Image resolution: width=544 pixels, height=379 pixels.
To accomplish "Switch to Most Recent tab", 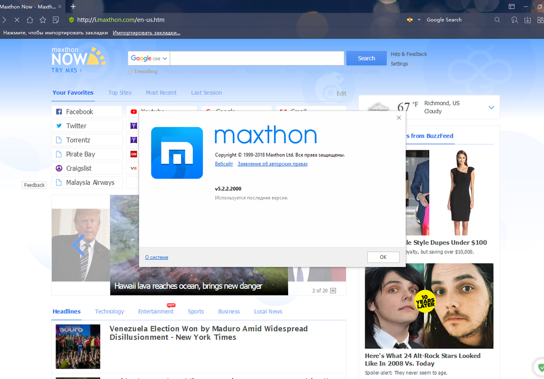I will coord(161,93).
